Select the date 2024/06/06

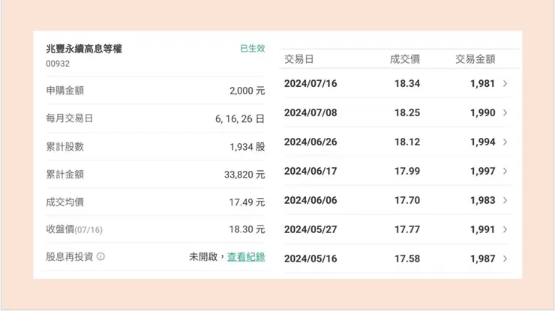coord(310,200)
